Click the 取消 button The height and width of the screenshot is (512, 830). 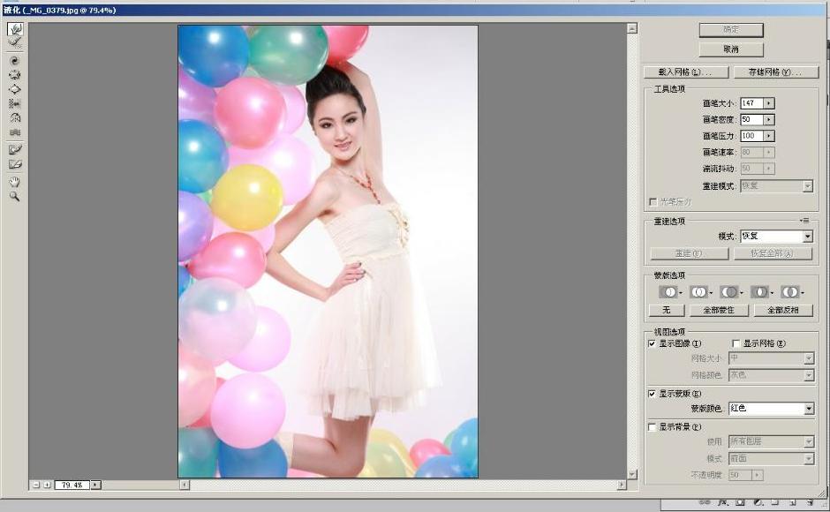pos(731,49)
